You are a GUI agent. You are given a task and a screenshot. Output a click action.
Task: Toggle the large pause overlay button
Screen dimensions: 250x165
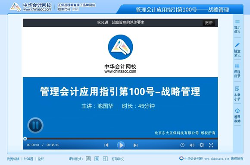click(x=35, y=125)
